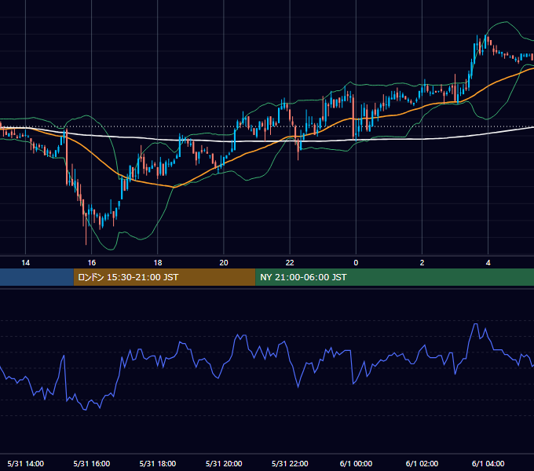Click the 6/1 02:00 time label
This screenshot has width=534, height=471.
422,463
